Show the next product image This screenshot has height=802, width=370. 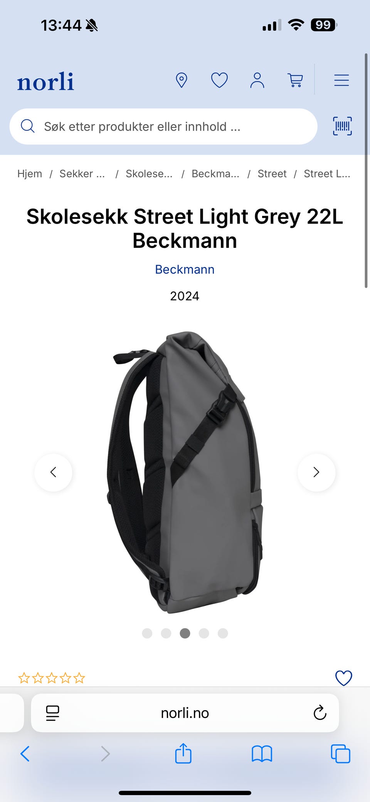[x=316, y=472]
